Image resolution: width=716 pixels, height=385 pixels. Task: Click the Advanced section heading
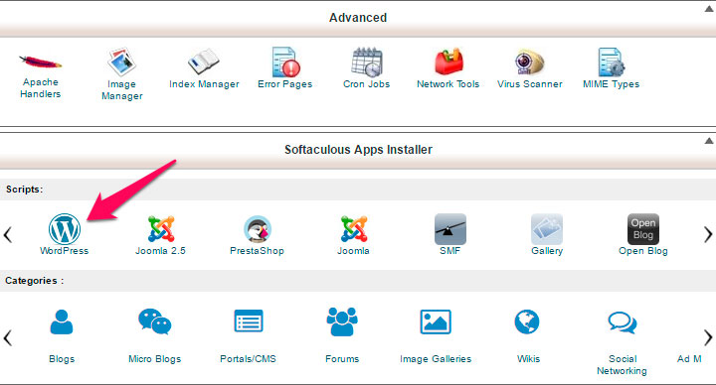click(358, 17)
